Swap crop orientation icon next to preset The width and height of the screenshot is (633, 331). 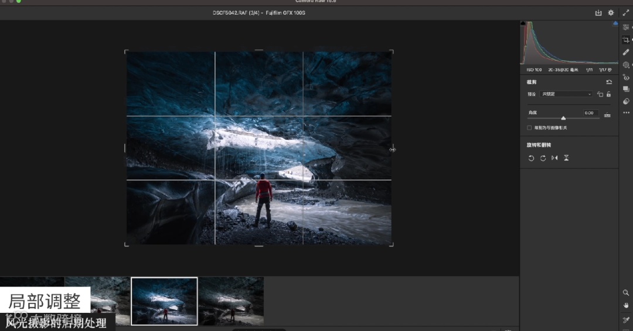pyautogui.click(x=600, y=94)
